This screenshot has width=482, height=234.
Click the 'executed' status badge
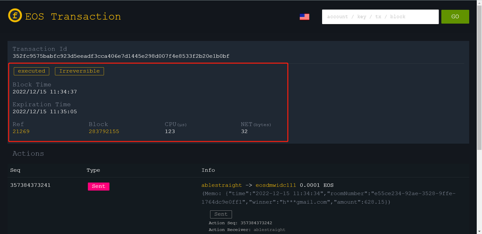(x=31, y=71)
